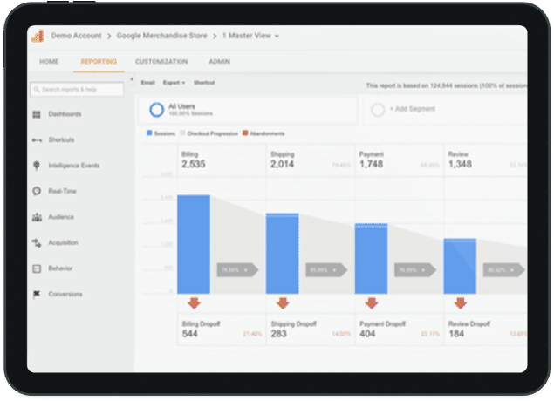Select the Intelligence Events bulb icon
The image size is (554, 401).
pyautogui.click(x=37, y=166)
